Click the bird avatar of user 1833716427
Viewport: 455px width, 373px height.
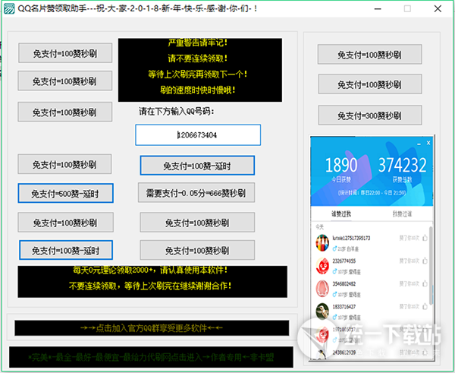322,310
